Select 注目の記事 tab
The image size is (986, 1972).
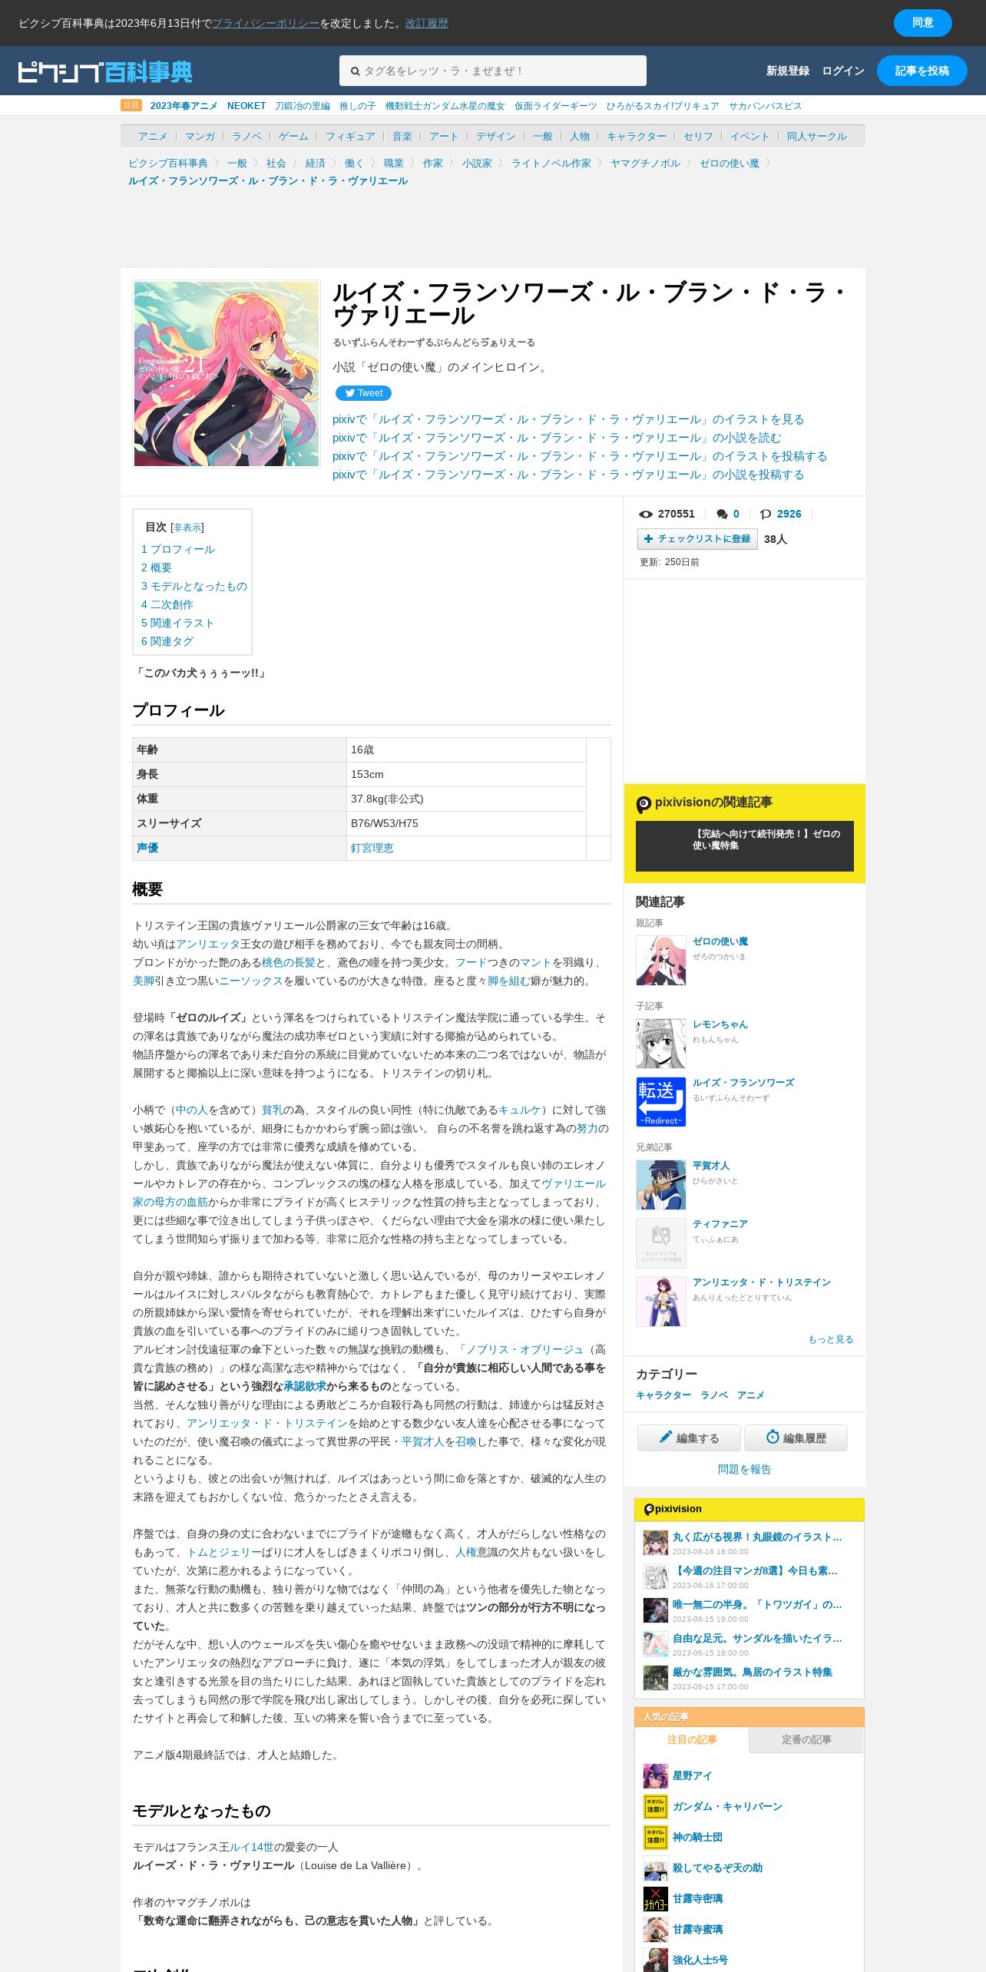692,1740
